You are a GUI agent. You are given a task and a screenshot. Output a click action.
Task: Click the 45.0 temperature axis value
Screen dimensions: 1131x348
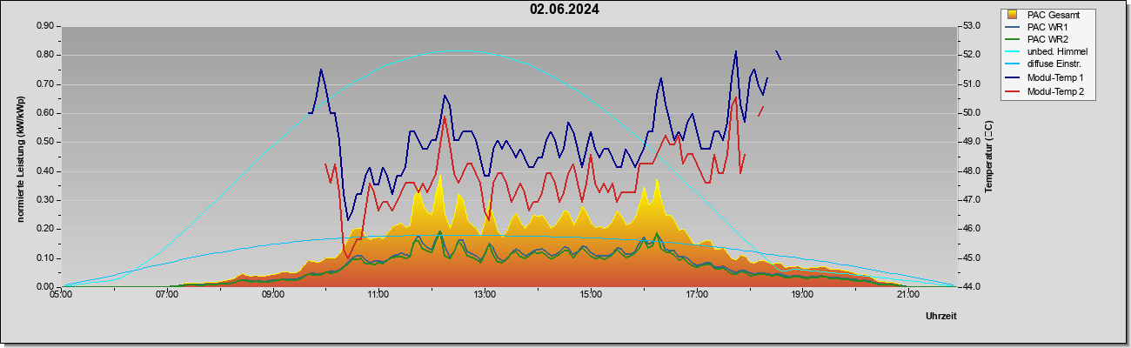pyautogui.click(x=971, y=258)
